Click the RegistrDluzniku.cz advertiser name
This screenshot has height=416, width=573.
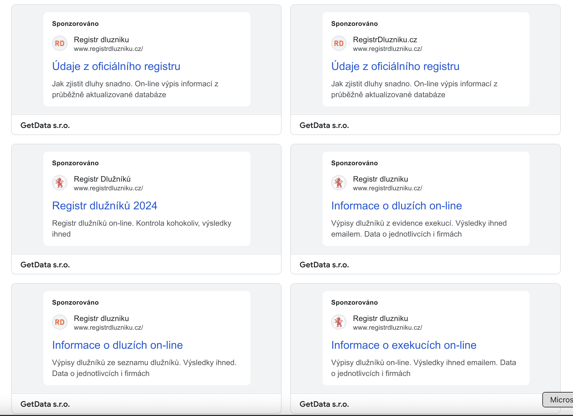click(x=385, y=40)
